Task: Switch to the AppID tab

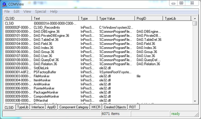Action: click(x=51, y=107)
